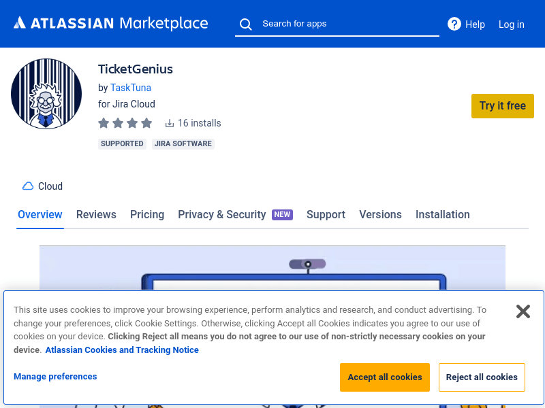
Task: Click the Log in link
Action: tap(512, 24)
